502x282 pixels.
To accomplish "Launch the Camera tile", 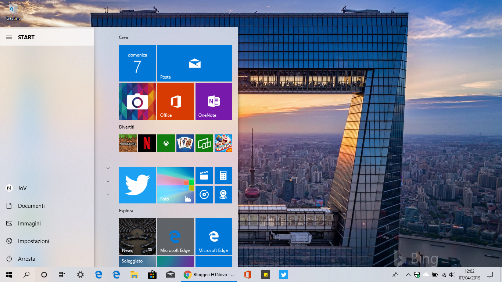I will [137, 101].
